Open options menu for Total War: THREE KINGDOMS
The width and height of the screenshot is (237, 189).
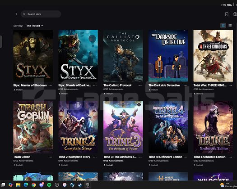click(x=230, y=85)
